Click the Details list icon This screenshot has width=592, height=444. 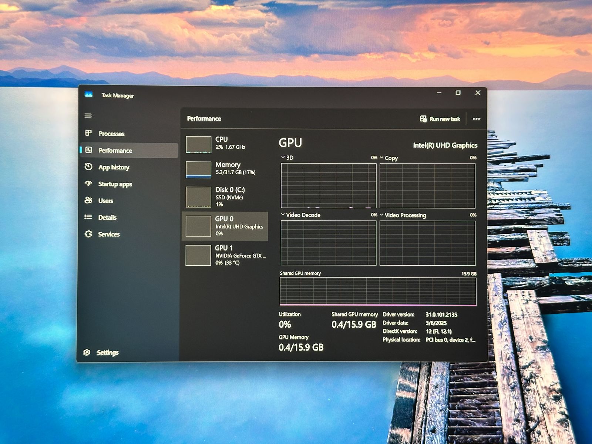[x=88, y=217]
